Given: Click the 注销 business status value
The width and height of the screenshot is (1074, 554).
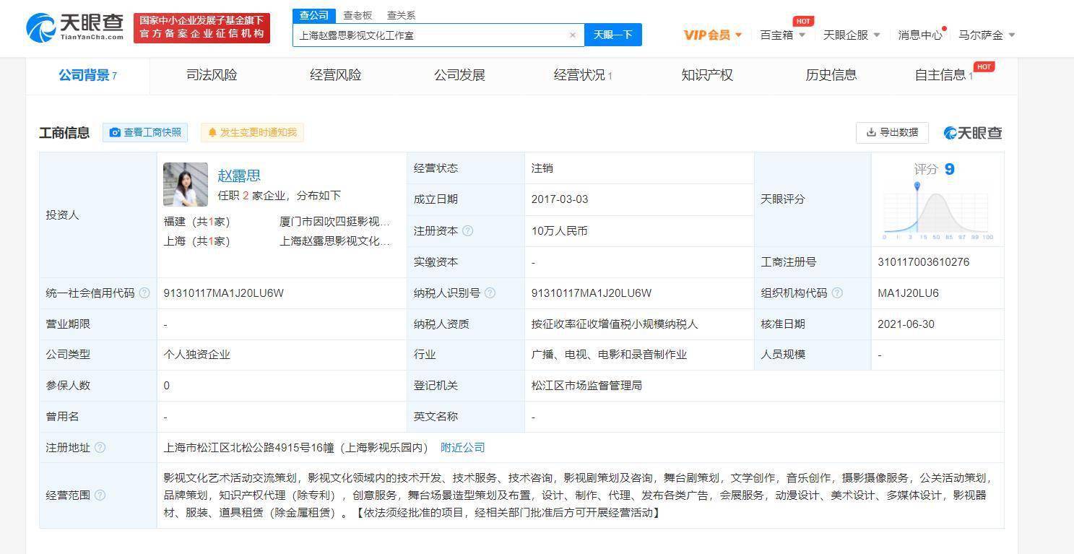Looking at the screenshot, I should [x=542, y=168].
